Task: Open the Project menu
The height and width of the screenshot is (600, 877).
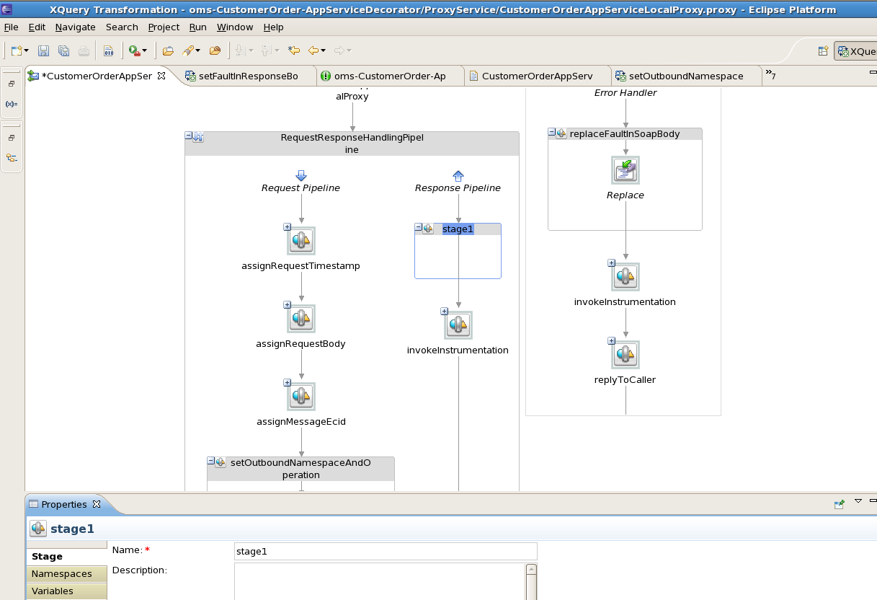Action: [x=164, y=27]
